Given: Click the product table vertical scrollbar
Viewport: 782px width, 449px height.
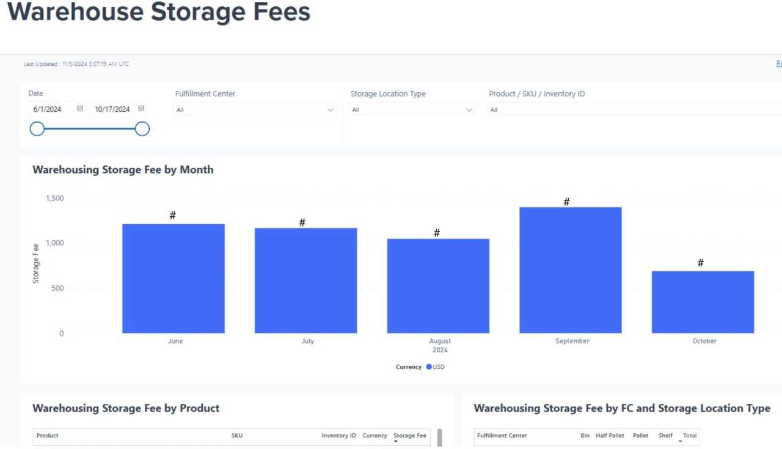Looking at the screenshot, I should coord(439,438).
